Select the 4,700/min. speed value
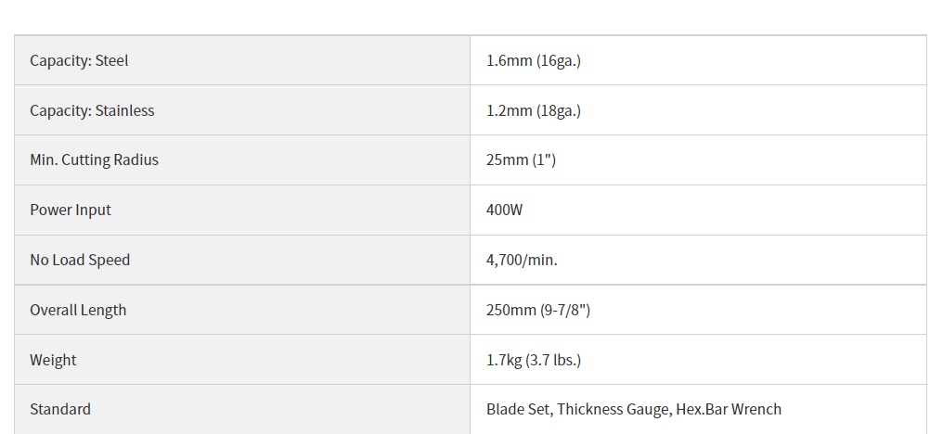This screenshot has height=434, width=943. [x=522, y=260]
